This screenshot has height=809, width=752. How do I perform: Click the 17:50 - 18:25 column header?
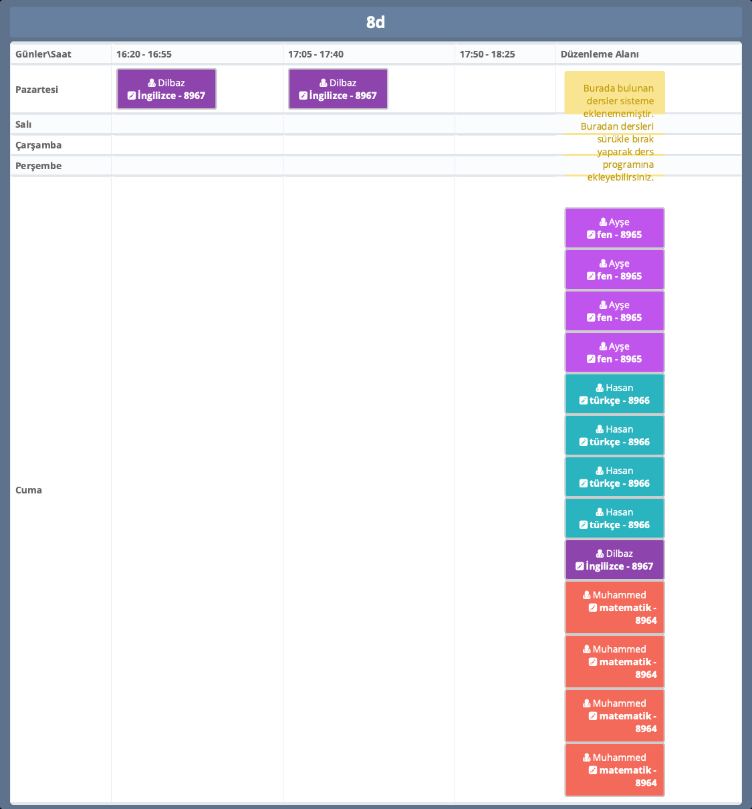coord(487,54)
